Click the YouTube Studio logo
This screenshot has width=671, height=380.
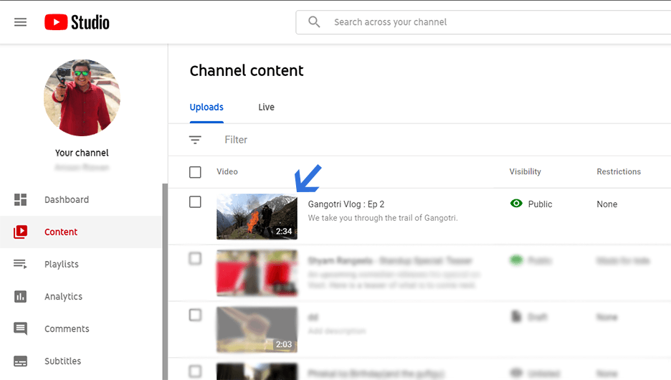coord(77,22)
